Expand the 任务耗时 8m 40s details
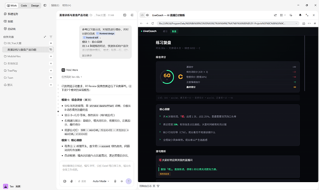This screenshot has height=190, width=319. [x=72, y=77]
